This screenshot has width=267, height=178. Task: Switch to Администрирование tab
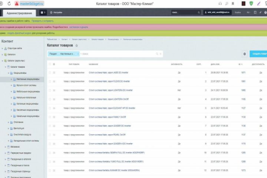[x=19, y=13]
